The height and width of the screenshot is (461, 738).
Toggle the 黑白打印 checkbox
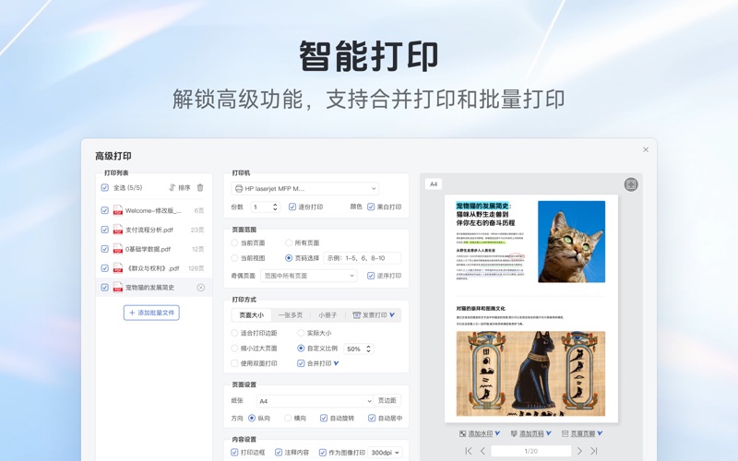(371, 207)
